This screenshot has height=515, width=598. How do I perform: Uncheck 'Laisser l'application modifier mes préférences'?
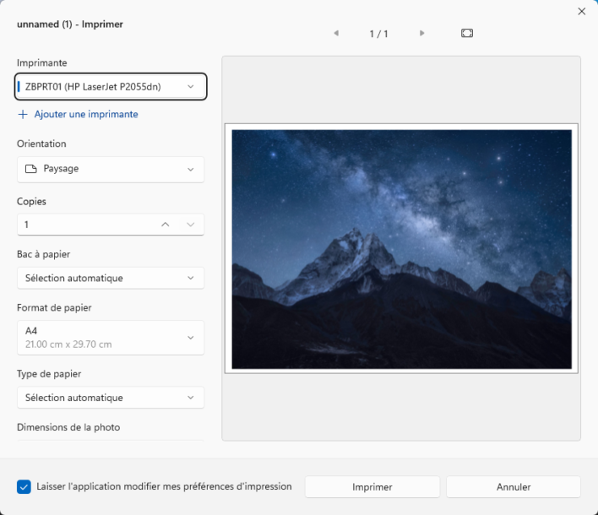tap(24, 487)
